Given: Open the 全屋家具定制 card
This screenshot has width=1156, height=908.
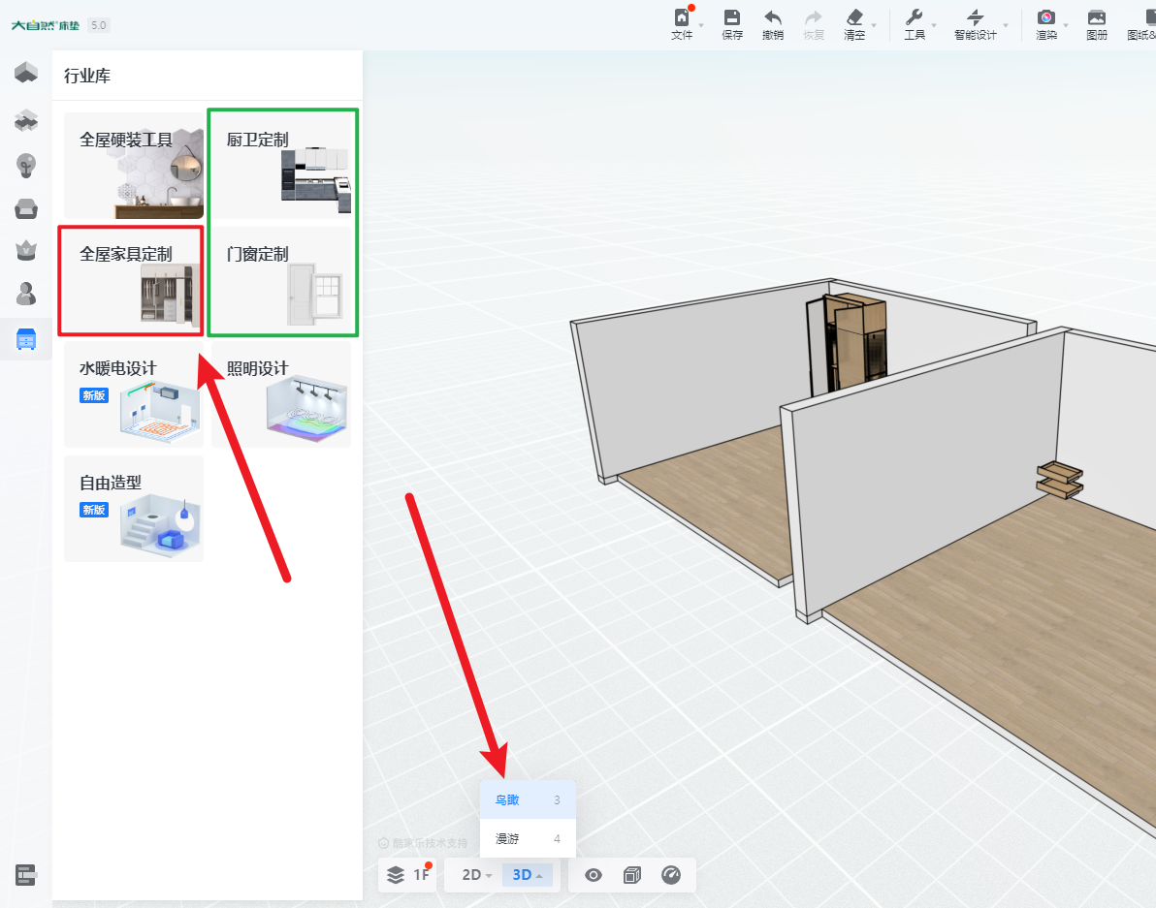Looking at the screenshot, I should click(x=134, y=280).
